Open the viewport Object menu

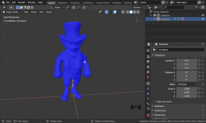(49, 12)
